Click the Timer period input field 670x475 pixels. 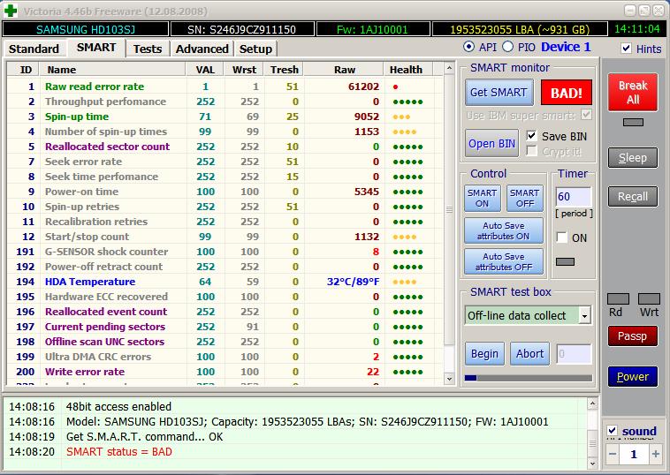coord(573,197)
